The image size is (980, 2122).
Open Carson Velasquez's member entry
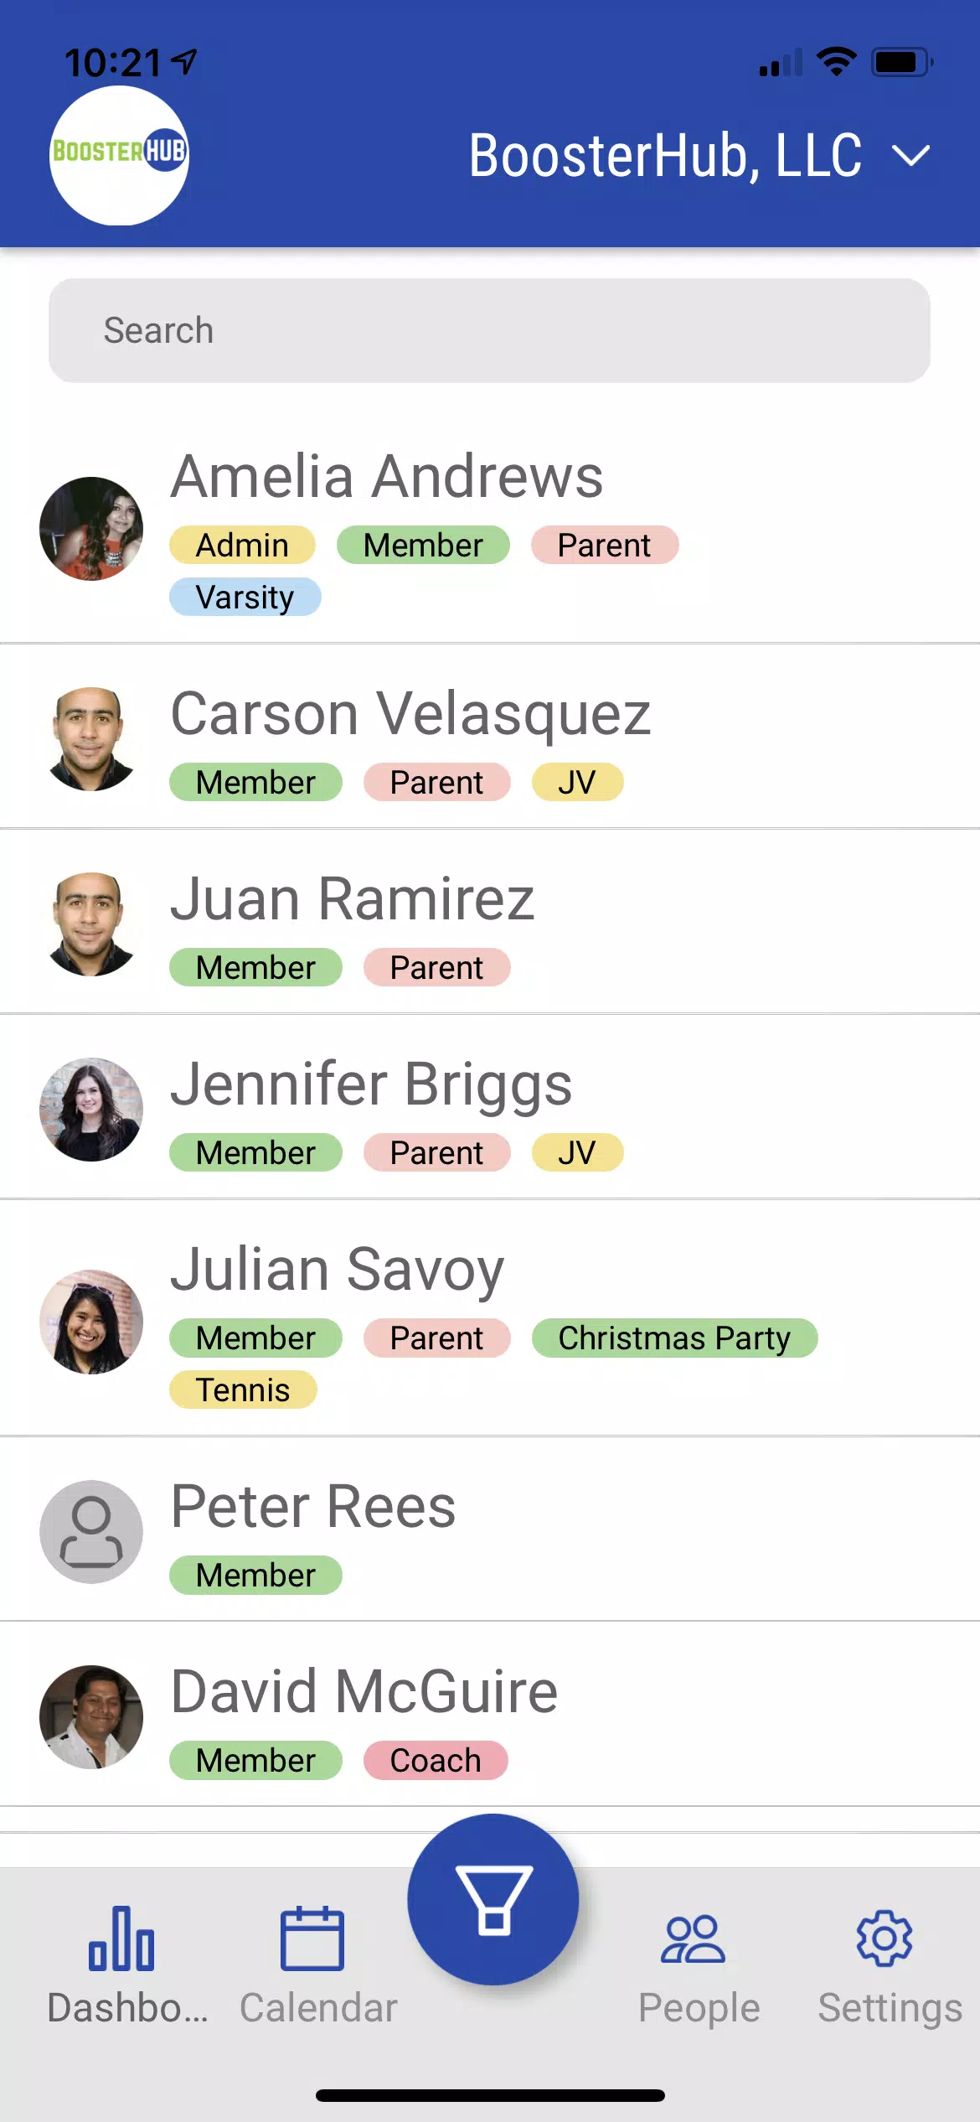coord(410,714)
